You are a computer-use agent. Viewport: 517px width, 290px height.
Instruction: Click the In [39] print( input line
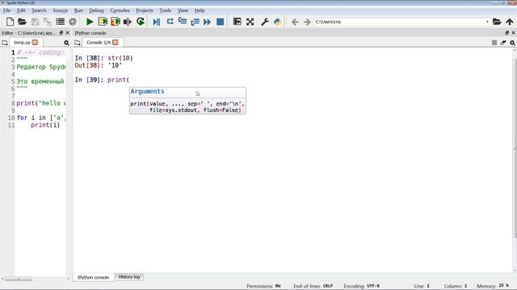click(102, 80)
